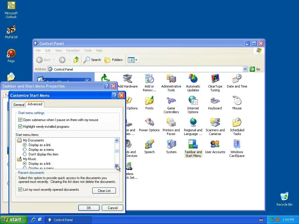Open ClearType Tuning icon

tap(215, 83)
